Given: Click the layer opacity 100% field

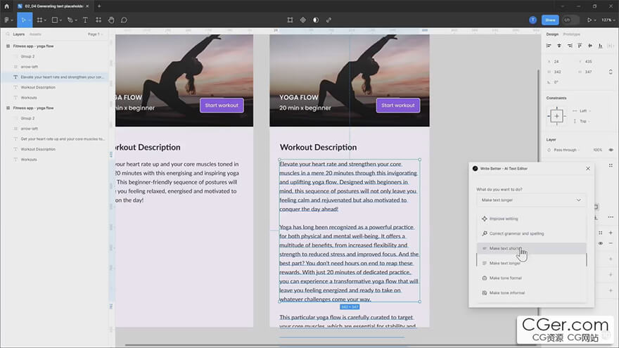Looking at the screenshot, I should (x=597, y=150).
